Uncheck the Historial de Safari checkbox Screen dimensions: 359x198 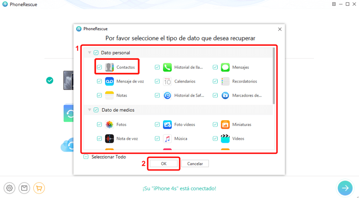pos(157,96)
